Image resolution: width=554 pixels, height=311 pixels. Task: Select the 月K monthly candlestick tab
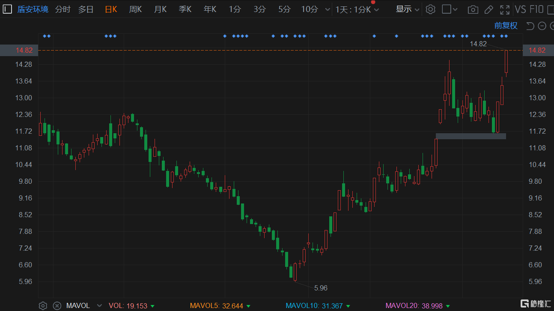pos(160,9)
